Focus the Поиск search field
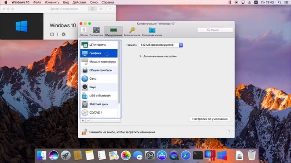 click(x=215, y=30)
